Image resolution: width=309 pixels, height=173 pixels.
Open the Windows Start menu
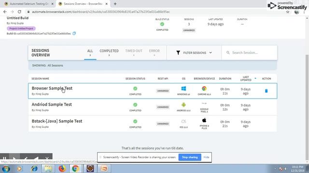6,169
